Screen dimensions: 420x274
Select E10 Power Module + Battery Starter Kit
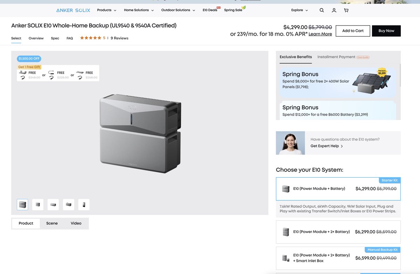pyautogui.click(x=338, y=189)
